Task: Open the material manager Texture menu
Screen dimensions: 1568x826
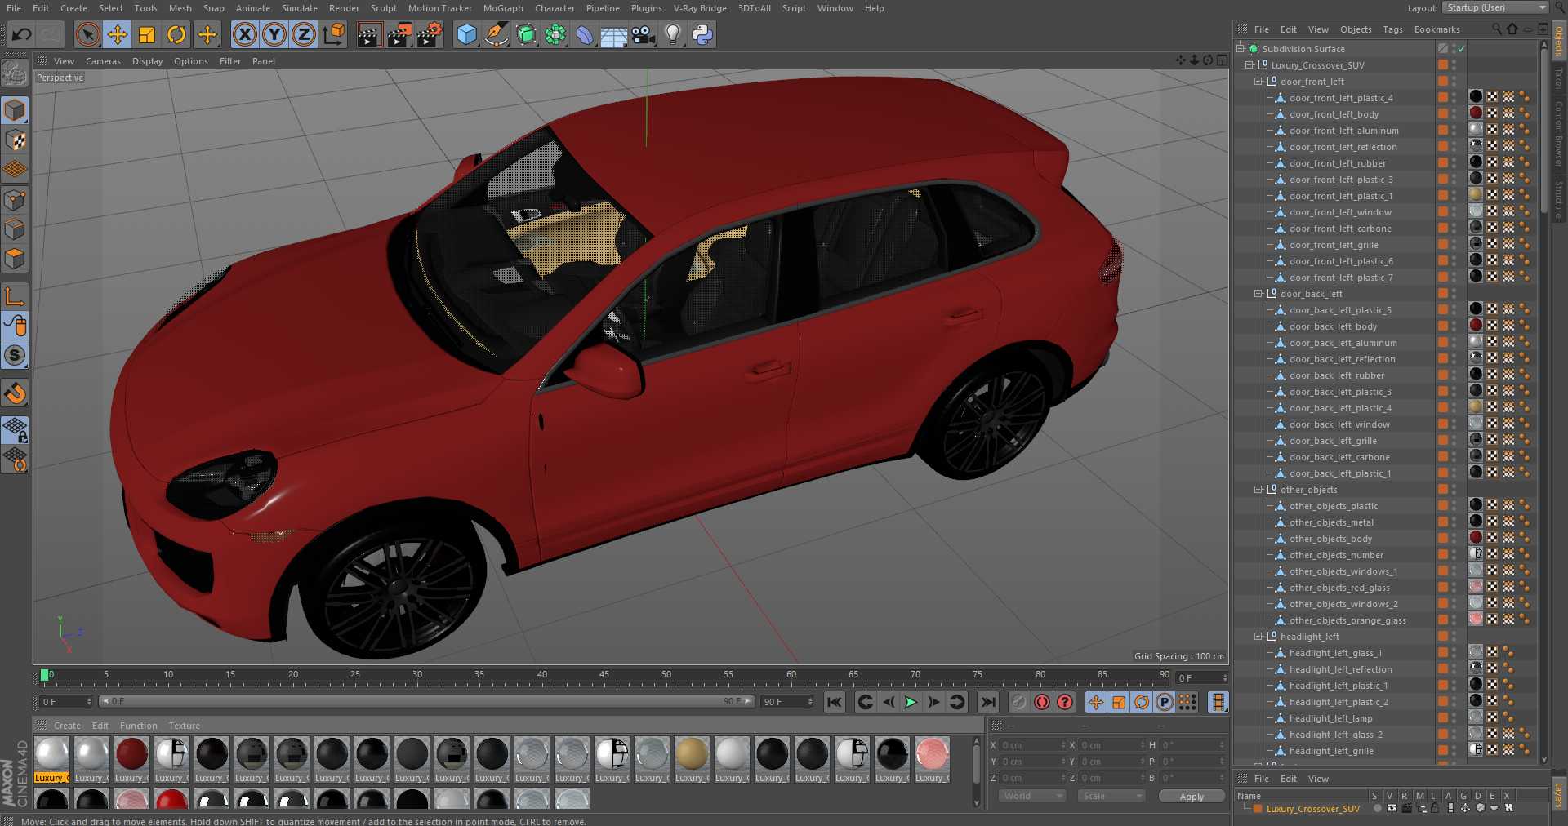Action: pyautogui.click(x=184, y=726)
